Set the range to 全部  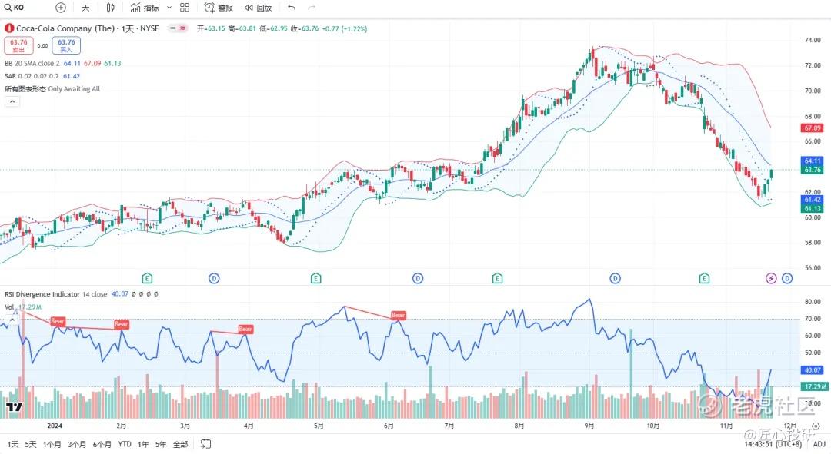(x=180, y=445)
